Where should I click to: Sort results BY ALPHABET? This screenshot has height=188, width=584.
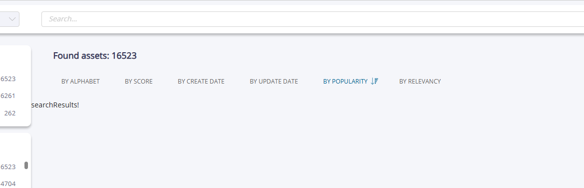point(80,81)
